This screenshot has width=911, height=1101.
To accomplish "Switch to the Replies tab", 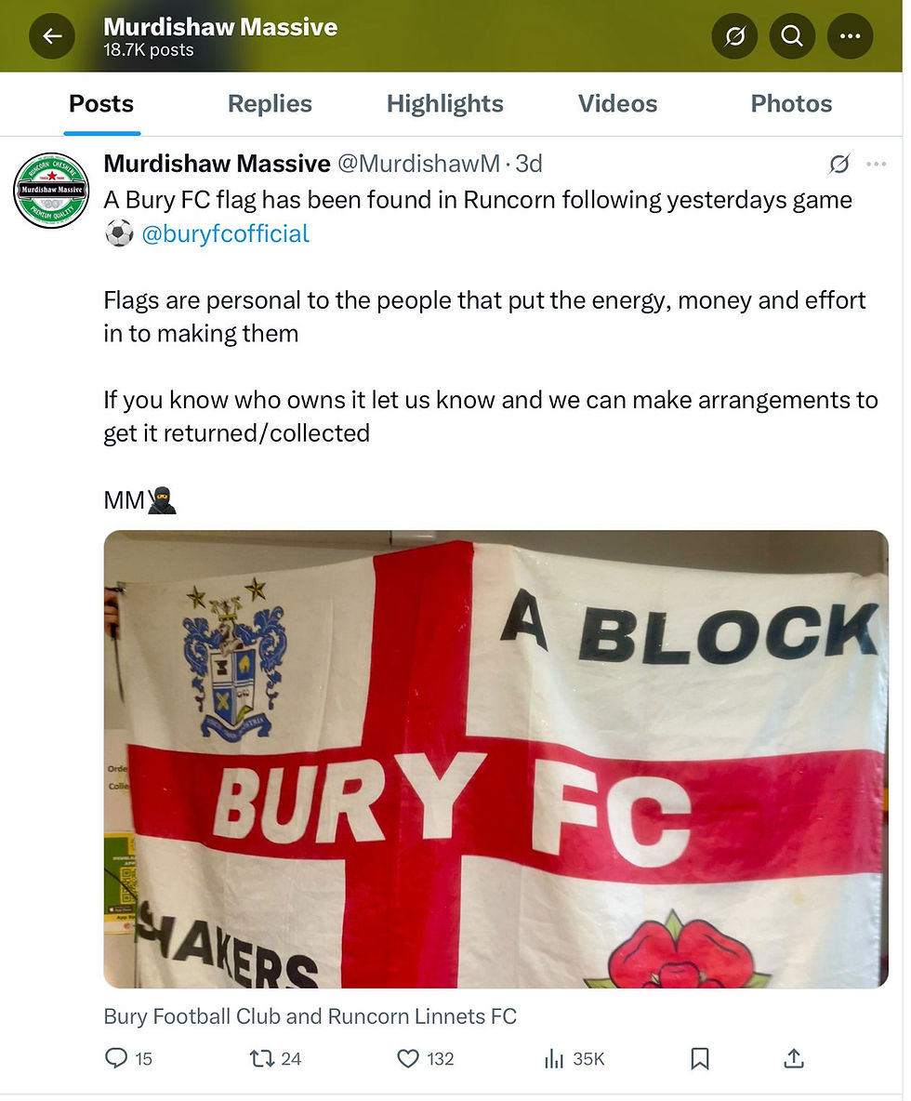I will pyautogui.click(x=270, y=104).
